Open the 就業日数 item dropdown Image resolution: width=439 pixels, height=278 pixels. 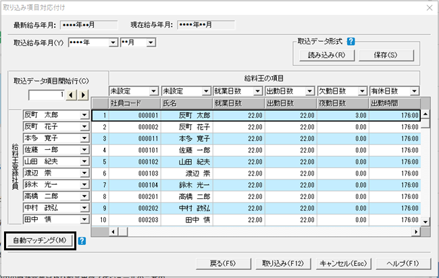(x=258, y=91)
